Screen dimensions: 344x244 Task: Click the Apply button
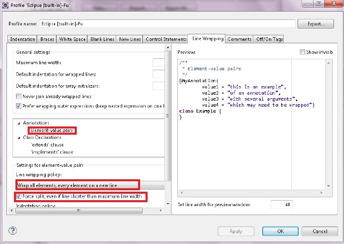point(236,231)
